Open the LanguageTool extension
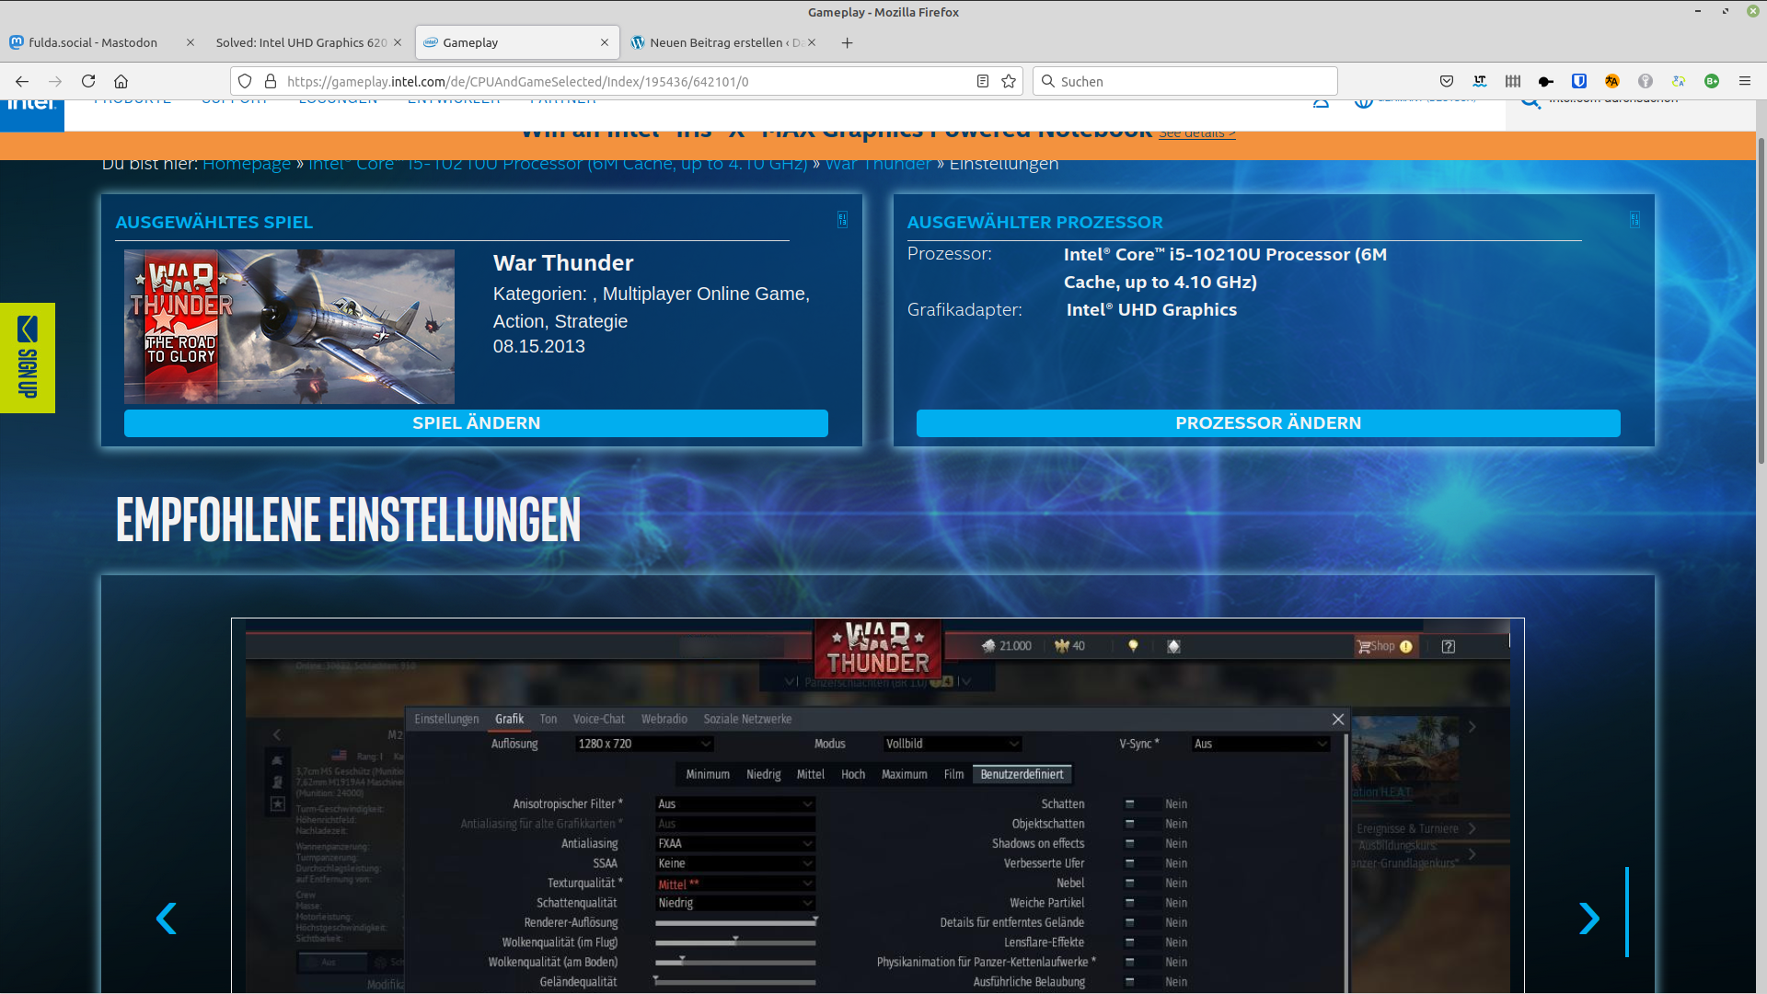This screenshot has width=1767, height=994. click(x=1480, y=81)
